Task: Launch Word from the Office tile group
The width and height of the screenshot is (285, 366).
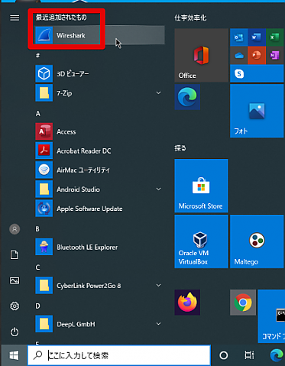Action: (257, 37)
